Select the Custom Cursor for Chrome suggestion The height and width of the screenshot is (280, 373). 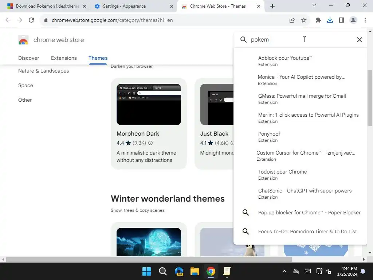point(300,156)
